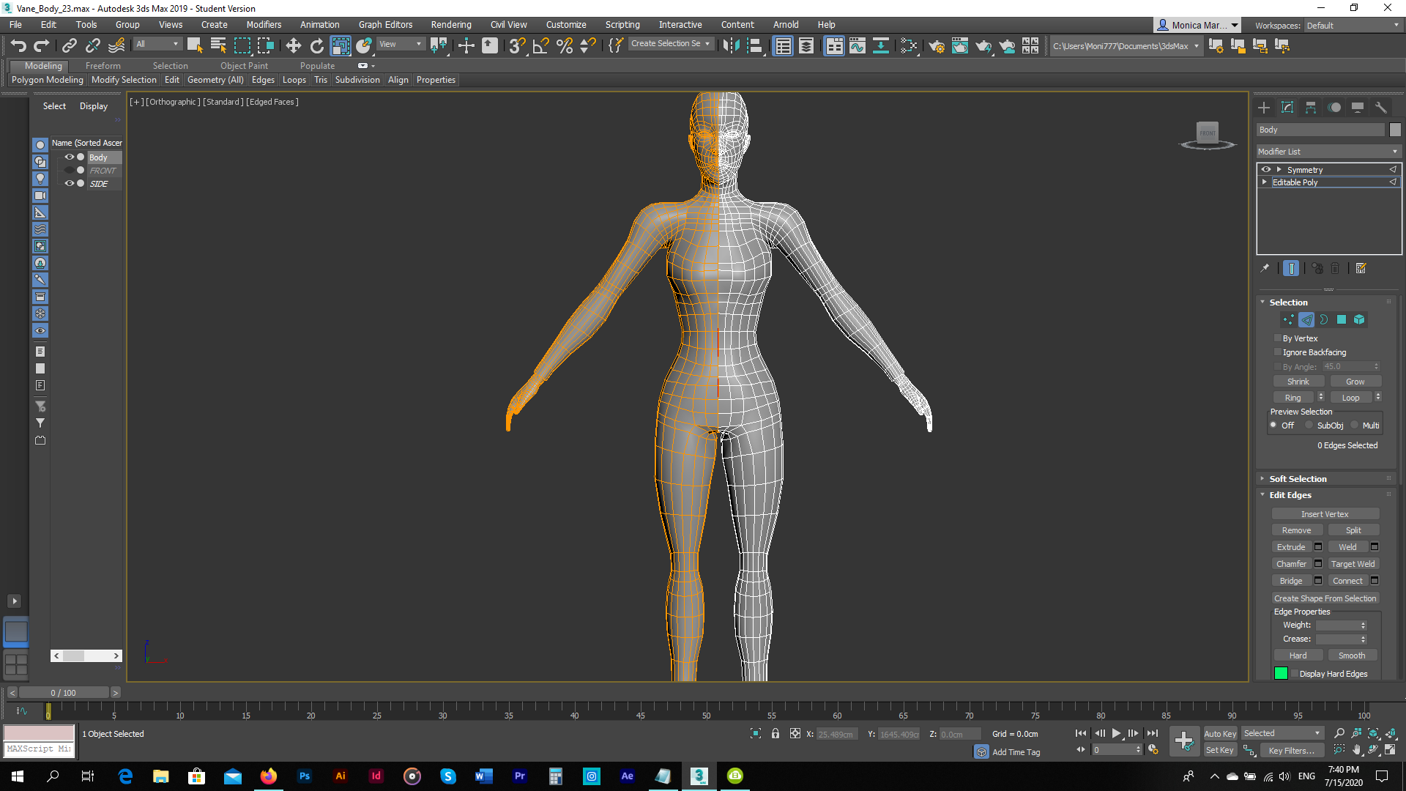Choose Vertex sub-object selection mode

pyautogui.click(x=1288, y=319)
